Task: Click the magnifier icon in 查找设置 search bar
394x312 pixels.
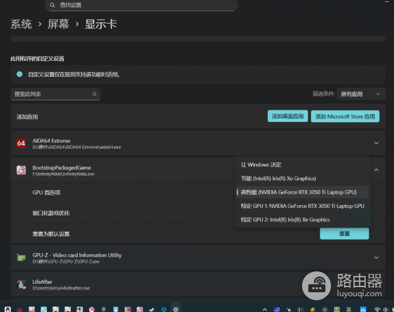Action: 53,5
